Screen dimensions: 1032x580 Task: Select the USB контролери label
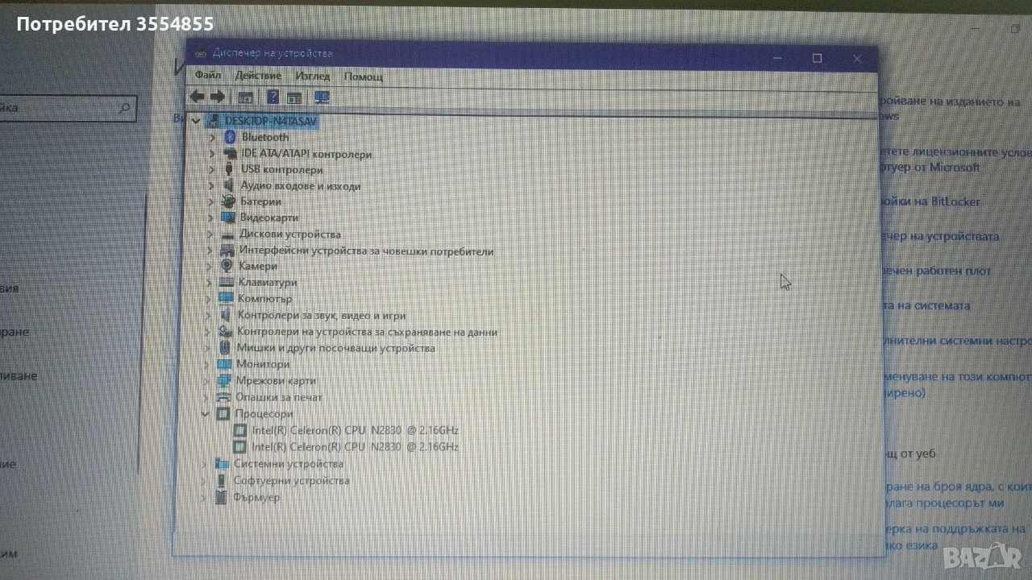282,170
